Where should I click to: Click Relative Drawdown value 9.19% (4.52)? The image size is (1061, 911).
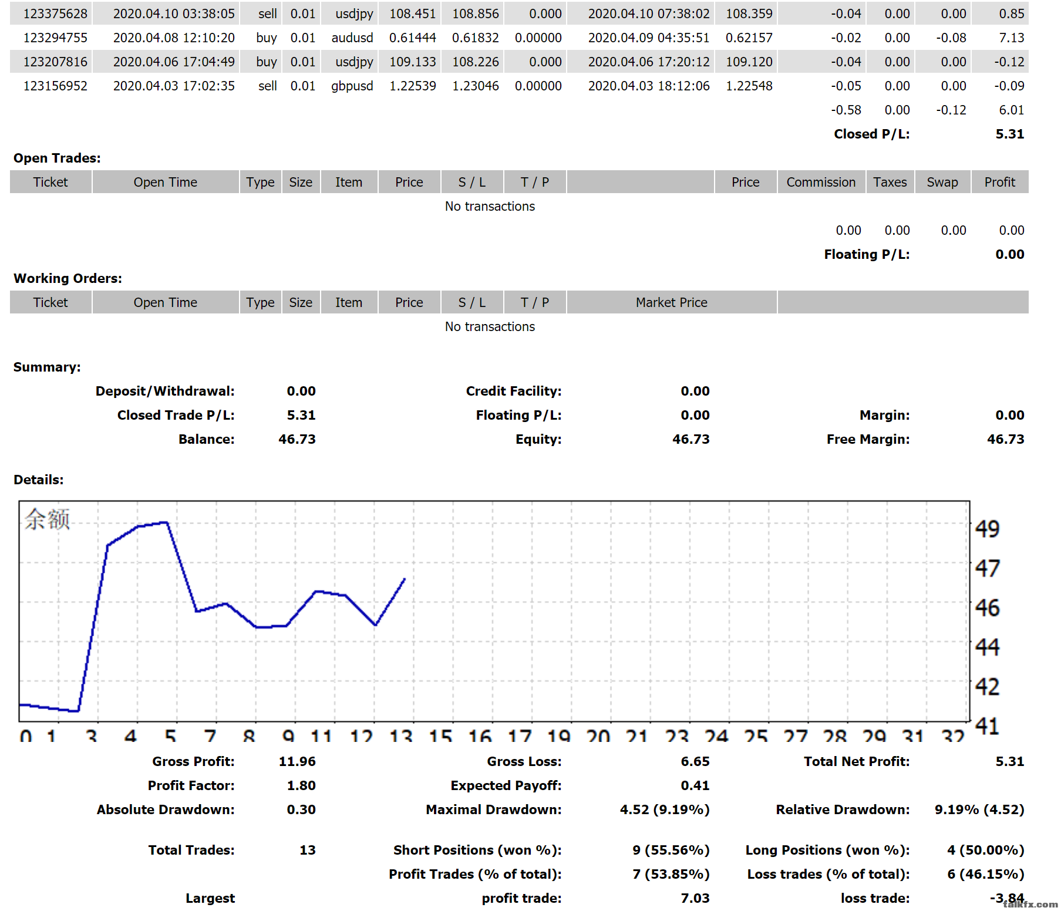[x=979, y=809]
